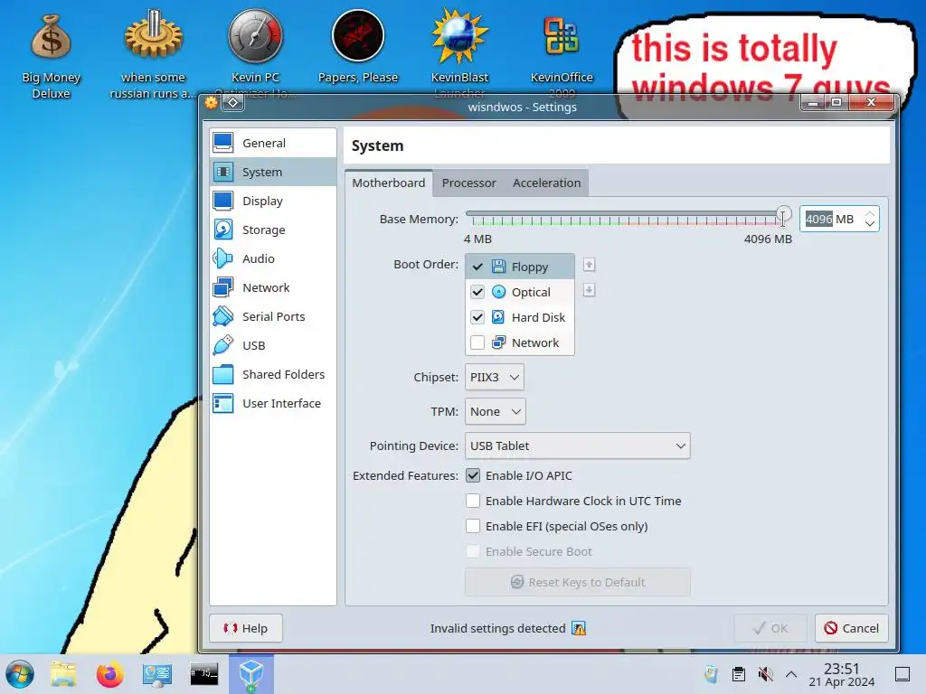
Task: Open TPM None dropdown
Action: point(495,411)
